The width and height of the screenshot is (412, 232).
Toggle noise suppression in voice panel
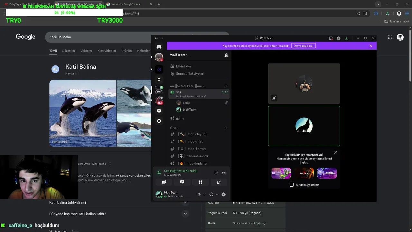[x=216, y=173]
